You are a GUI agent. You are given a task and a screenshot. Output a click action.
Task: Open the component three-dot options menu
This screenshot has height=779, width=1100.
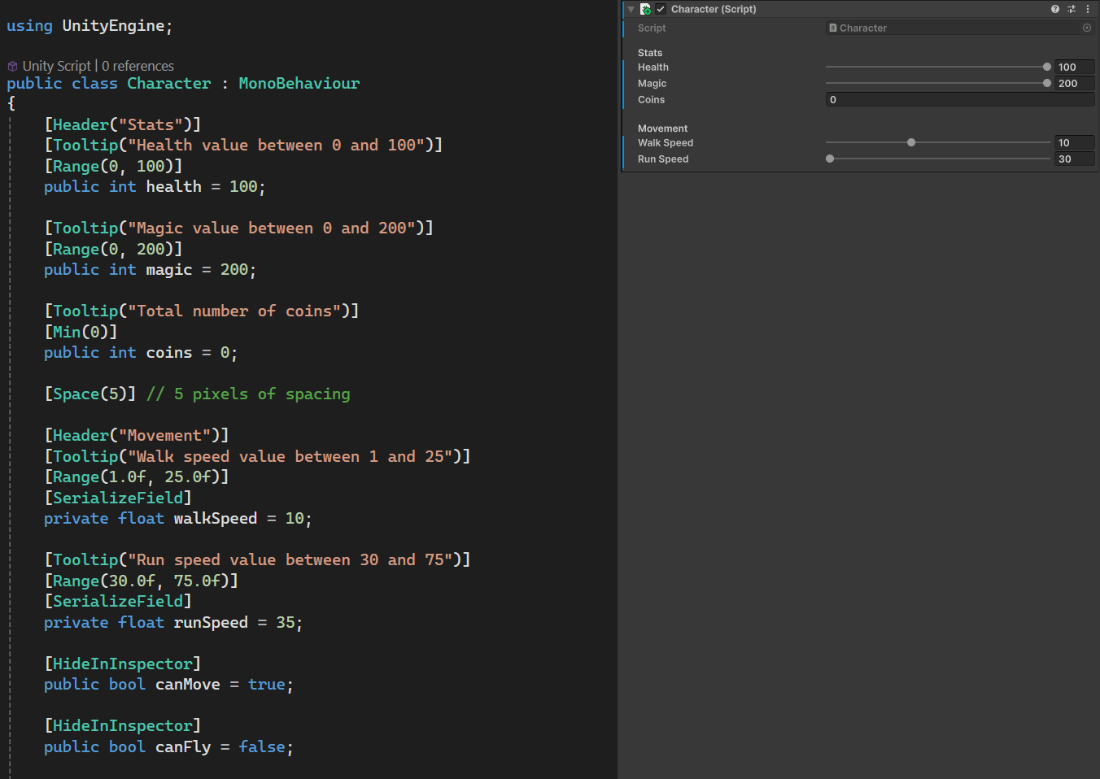(x=1088, y=9)
